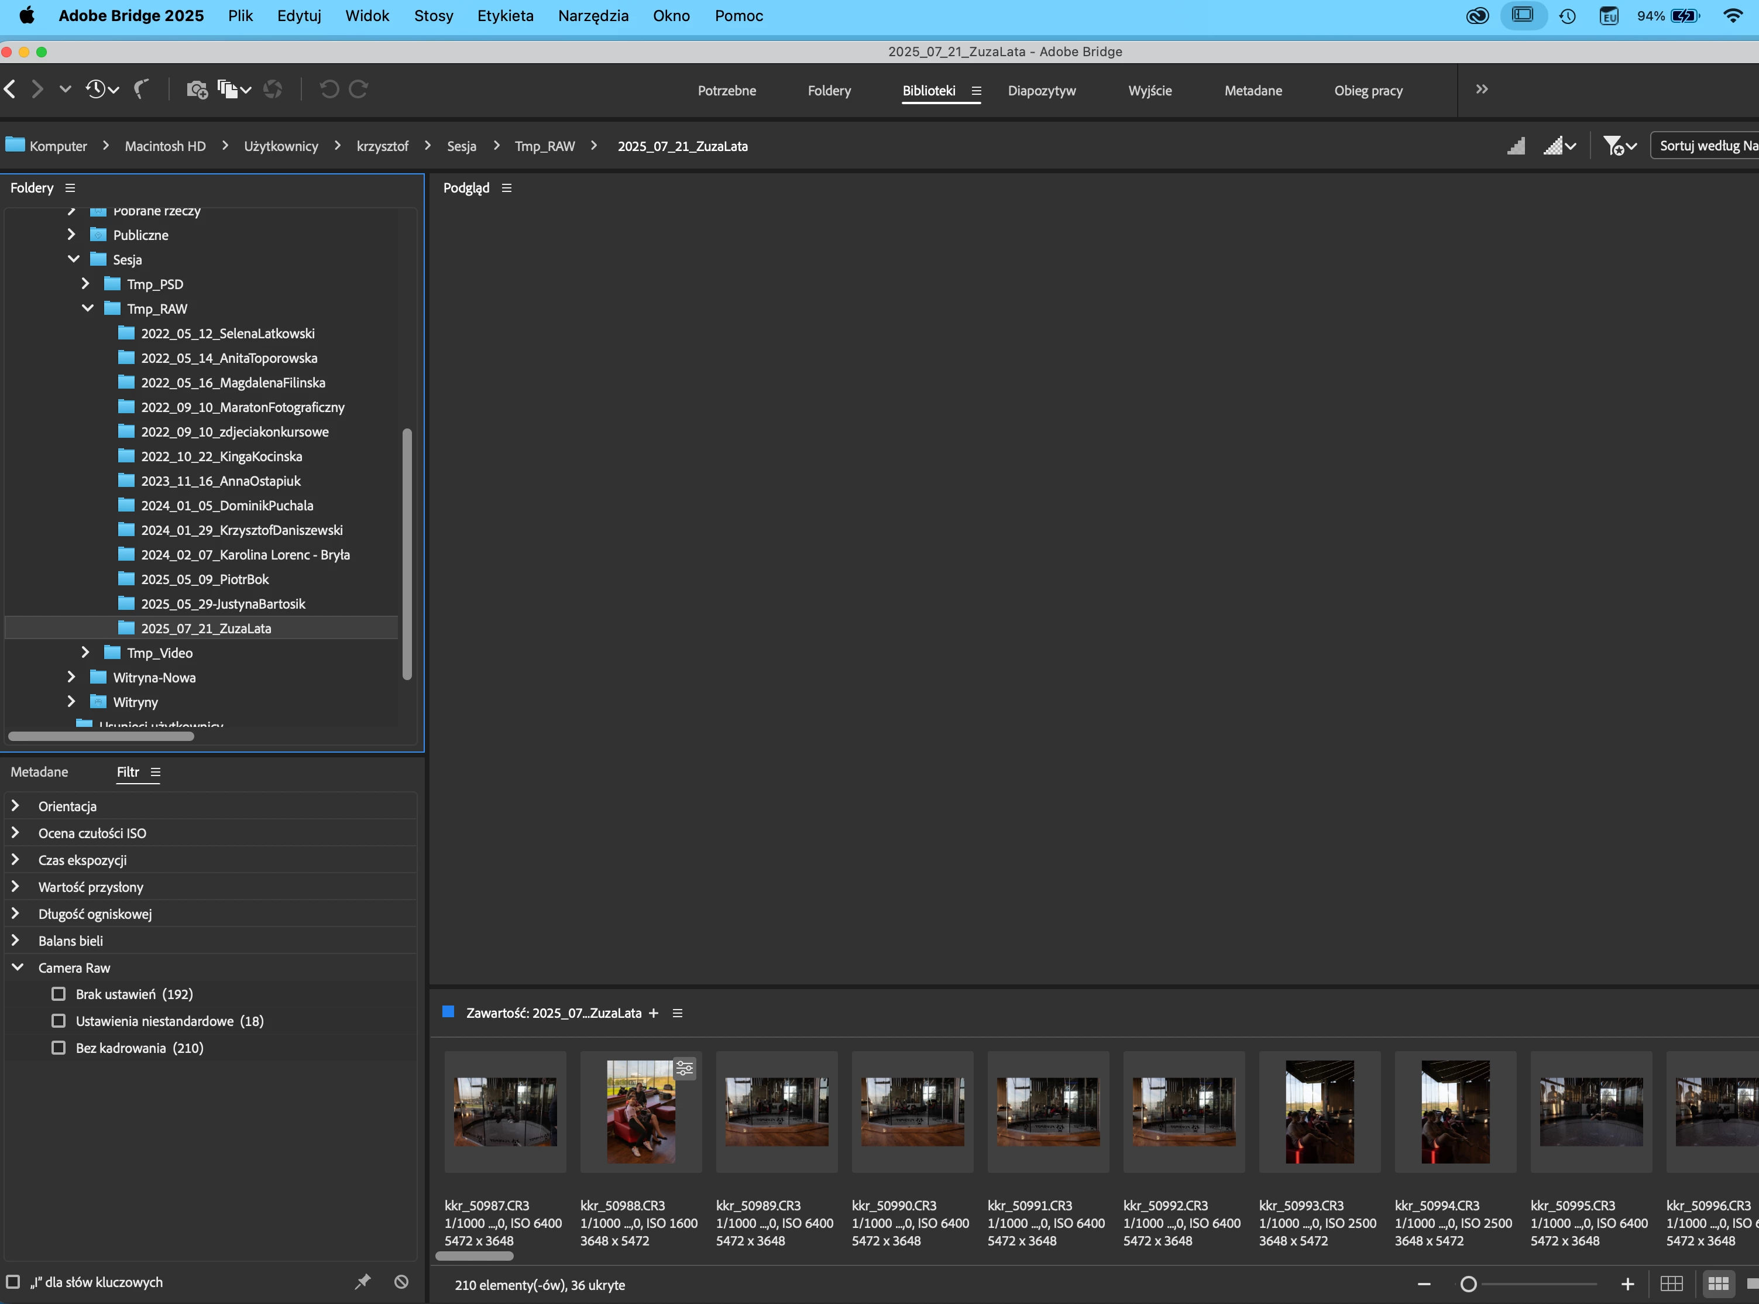Screen dimensions: 1759x1304
Task: Click the thumbnail size slider handle
Action: tap(1468, 1284)
